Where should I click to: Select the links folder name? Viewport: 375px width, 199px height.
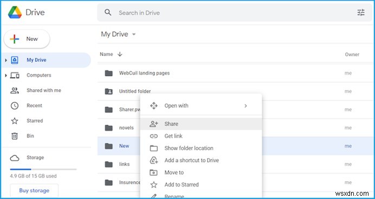click(124, 164)
